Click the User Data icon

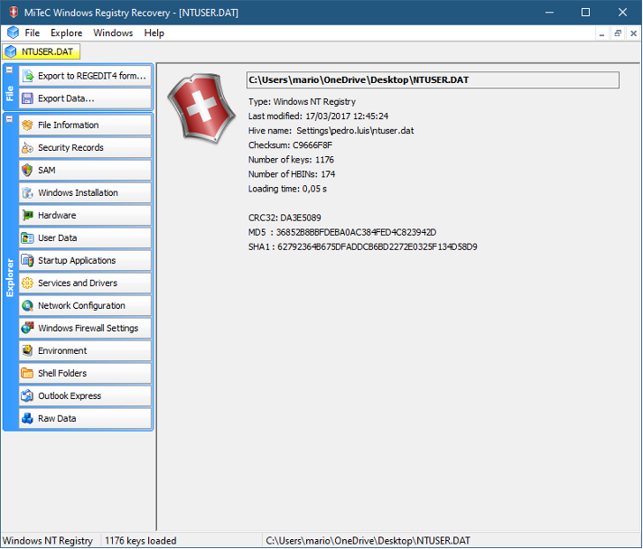(x=27, y=237)
